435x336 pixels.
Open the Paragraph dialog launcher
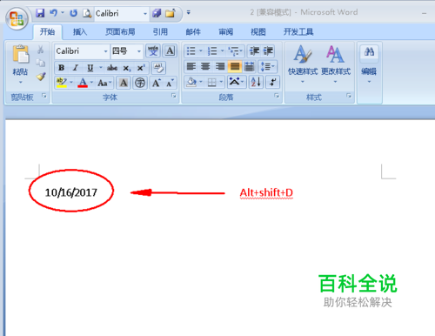[x=277, y=96]
